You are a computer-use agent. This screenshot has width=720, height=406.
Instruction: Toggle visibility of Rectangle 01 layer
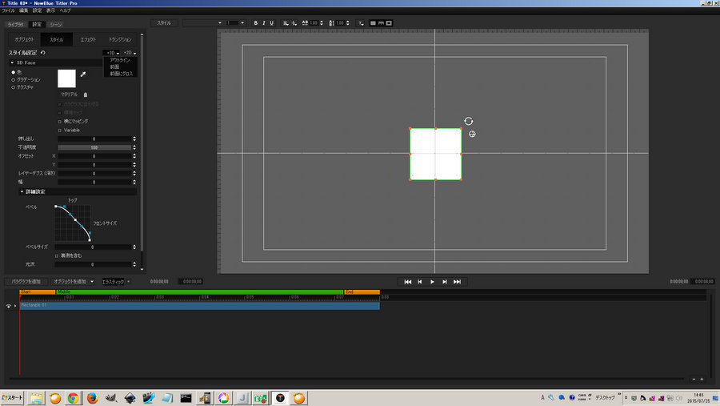pos(8,306)
